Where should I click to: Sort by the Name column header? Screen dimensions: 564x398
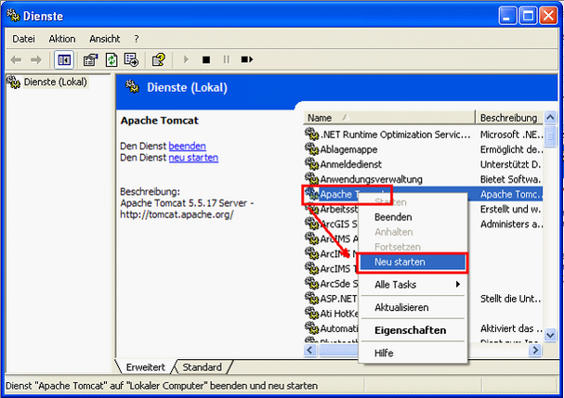tap(389, 118)
